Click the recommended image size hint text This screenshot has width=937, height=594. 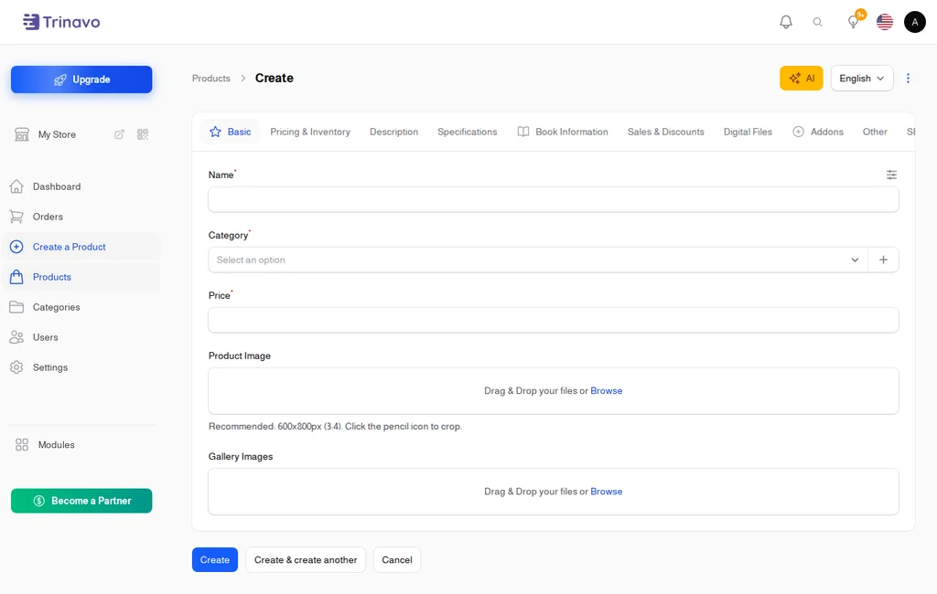tap(335, 426)
